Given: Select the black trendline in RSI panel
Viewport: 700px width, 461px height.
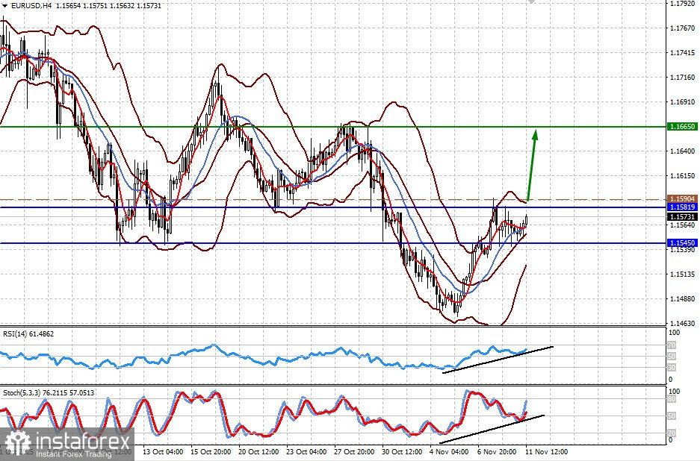Looking at the screenshot, I should pos(498,360).
